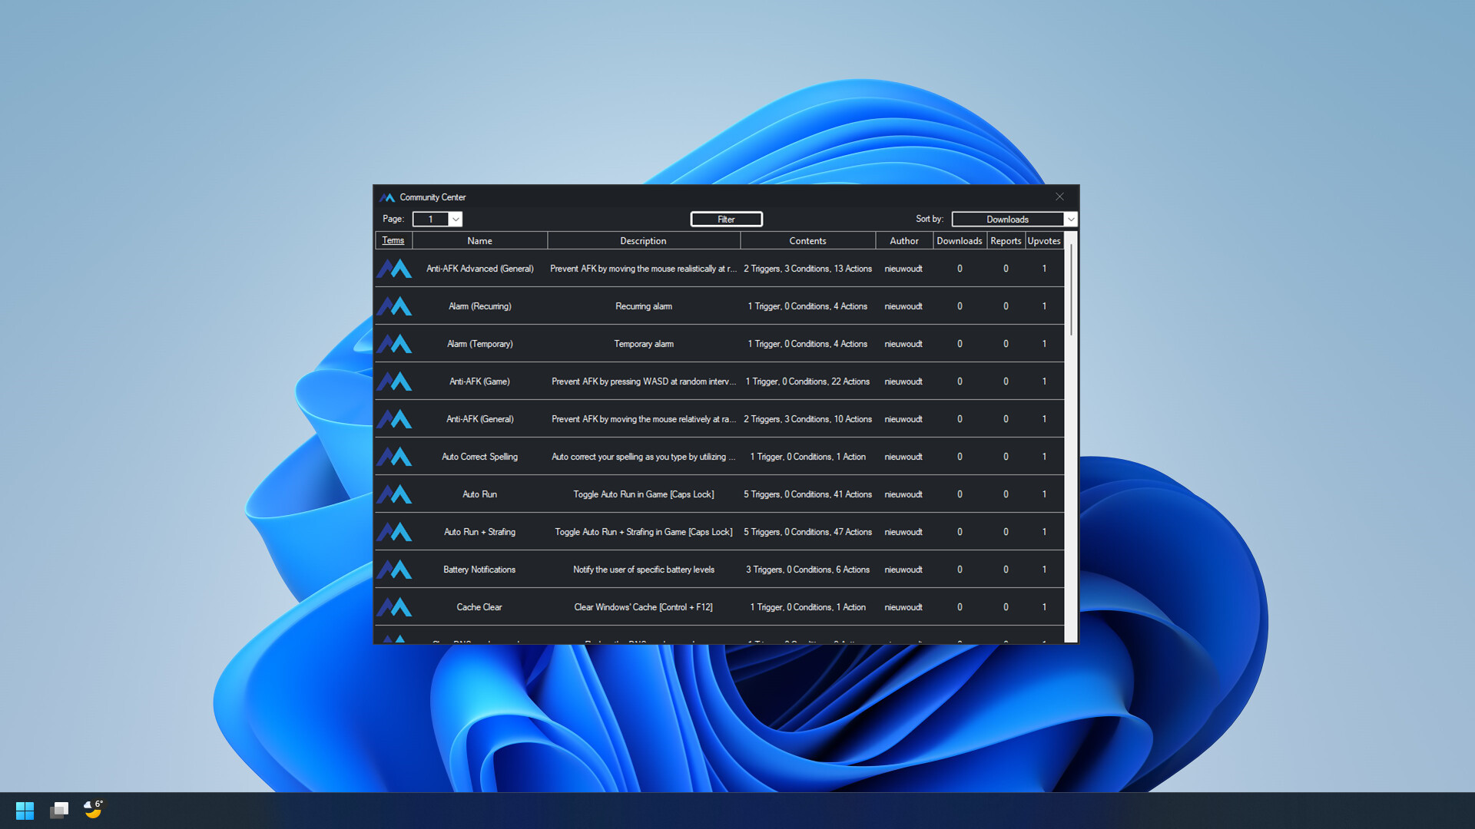This screenshot has height=829, width=1475.
Task: Click the logo icon beside Alarm (Recurring)
Action: point(394,306)
